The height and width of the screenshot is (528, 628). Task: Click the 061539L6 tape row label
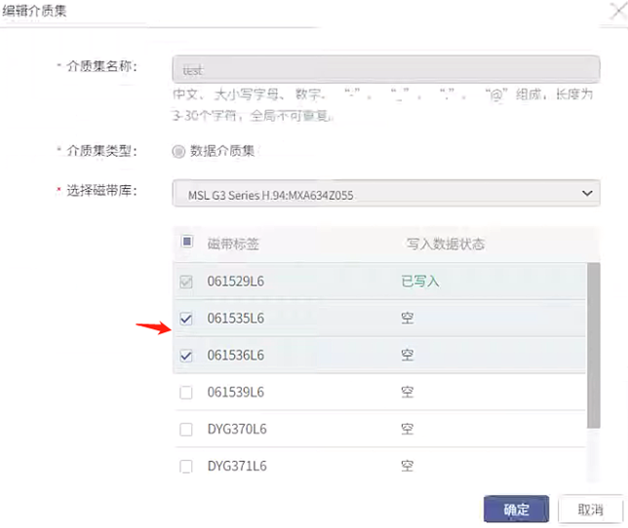[236, 392]
